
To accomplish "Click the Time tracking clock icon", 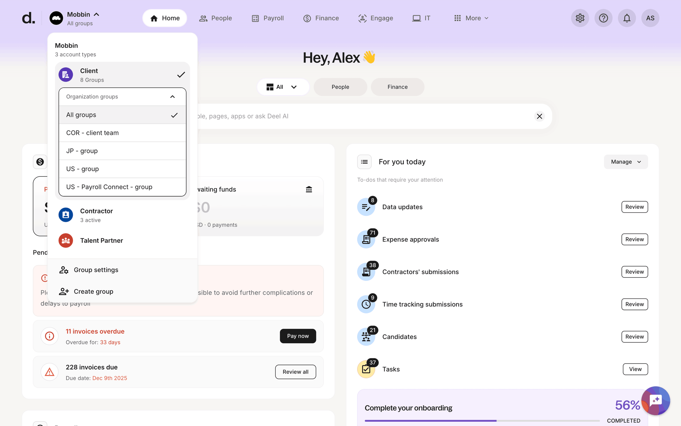I will [366, 304].
